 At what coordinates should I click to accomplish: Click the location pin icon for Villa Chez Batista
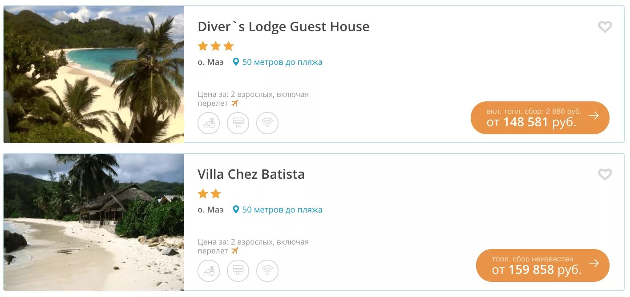pos(236,210)
